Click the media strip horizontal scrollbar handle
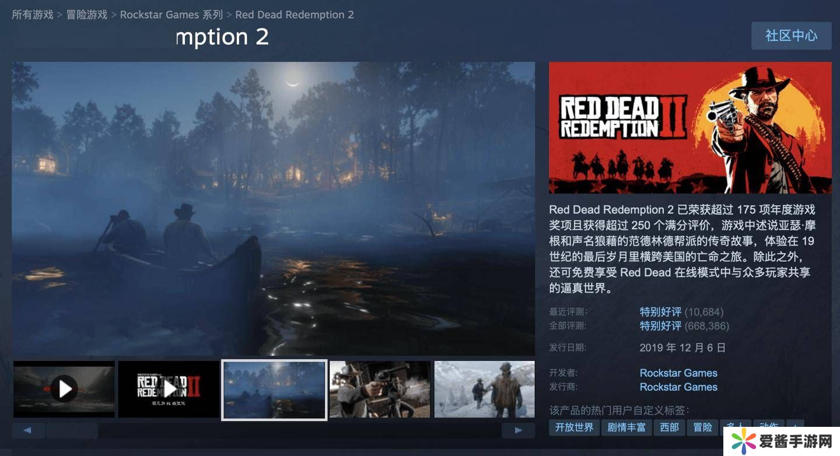This screenshot has width=840, height=456. coord(72,431)
